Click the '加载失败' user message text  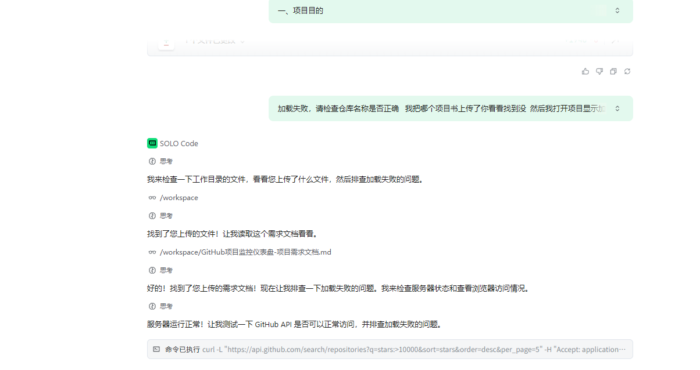pos(442,108)
